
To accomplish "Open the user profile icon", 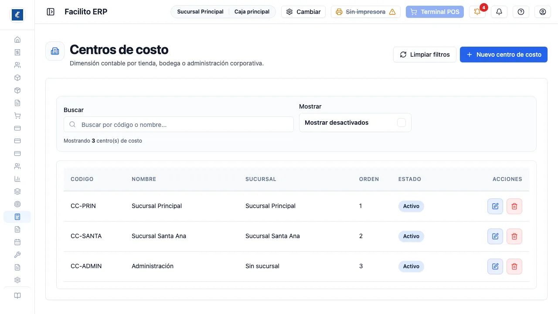I will [543, 12].
